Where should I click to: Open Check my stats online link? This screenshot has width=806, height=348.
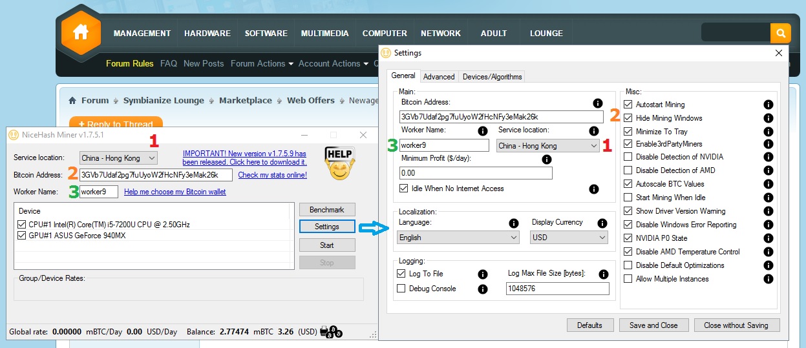point(272,175)
